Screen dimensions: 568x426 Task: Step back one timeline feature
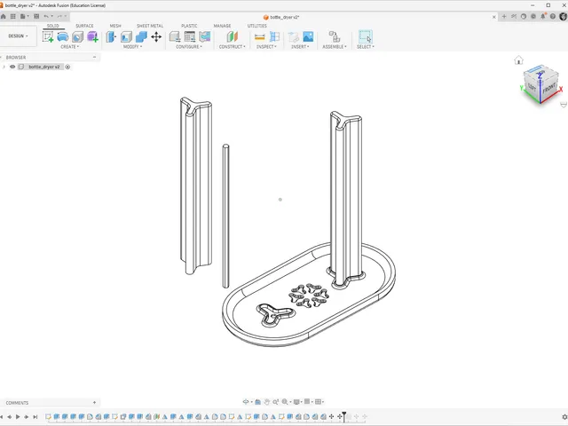pos(10,417)
